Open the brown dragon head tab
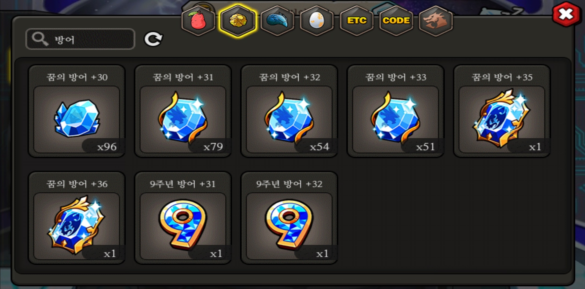Image resolution: width=585 pixels, height=289 pixels. tap(436, 21)
